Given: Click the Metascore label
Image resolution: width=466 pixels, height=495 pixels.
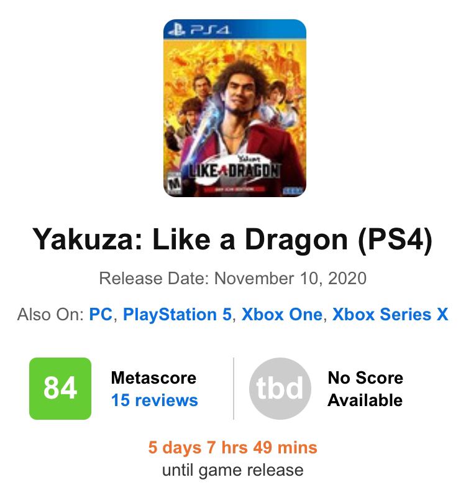Looking at the screenshot, I should 153,377.
